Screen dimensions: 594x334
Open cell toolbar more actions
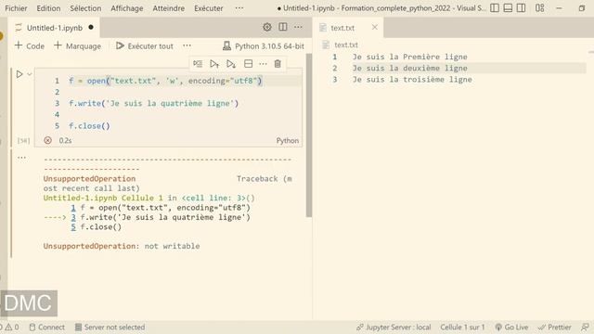click(263, 64)
